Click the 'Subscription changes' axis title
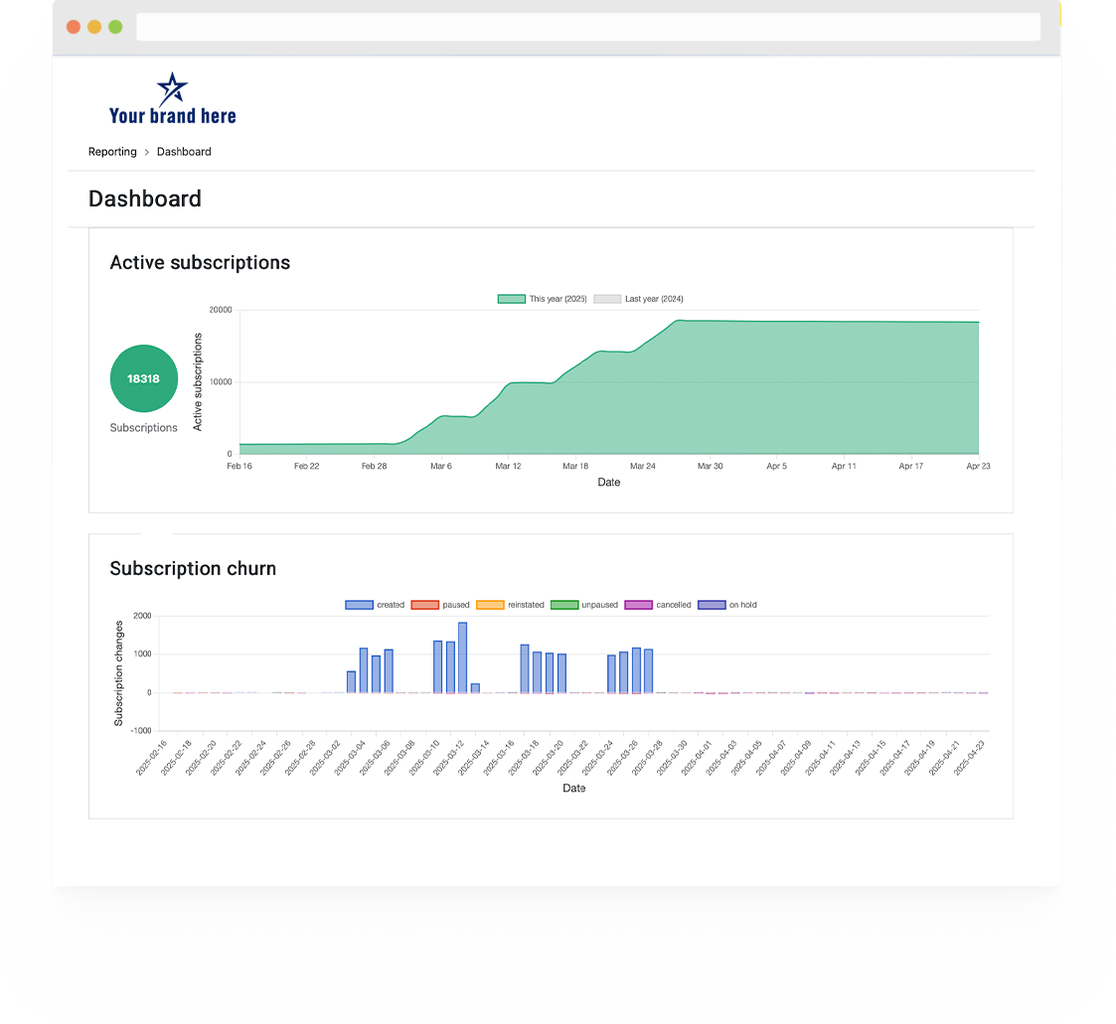 click(119, 673)
